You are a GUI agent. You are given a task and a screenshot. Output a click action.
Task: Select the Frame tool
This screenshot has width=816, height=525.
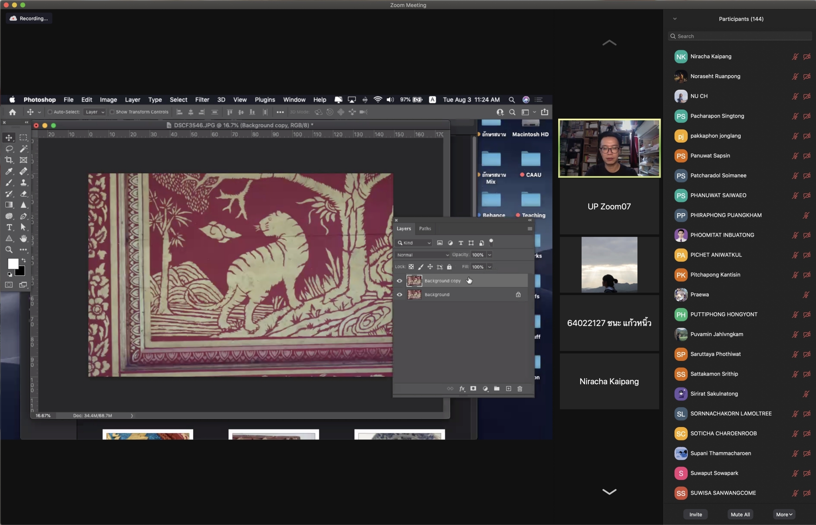[x=24, y=160]
